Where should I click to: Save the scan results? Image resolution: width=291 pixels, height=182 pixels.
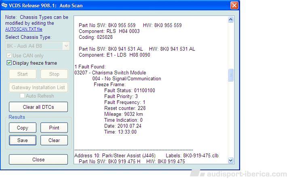tap(23, 140)
